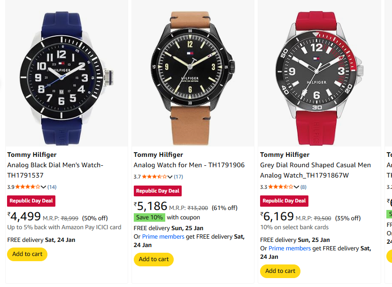Open the star rating popover for TH1791537 watch

28,187
